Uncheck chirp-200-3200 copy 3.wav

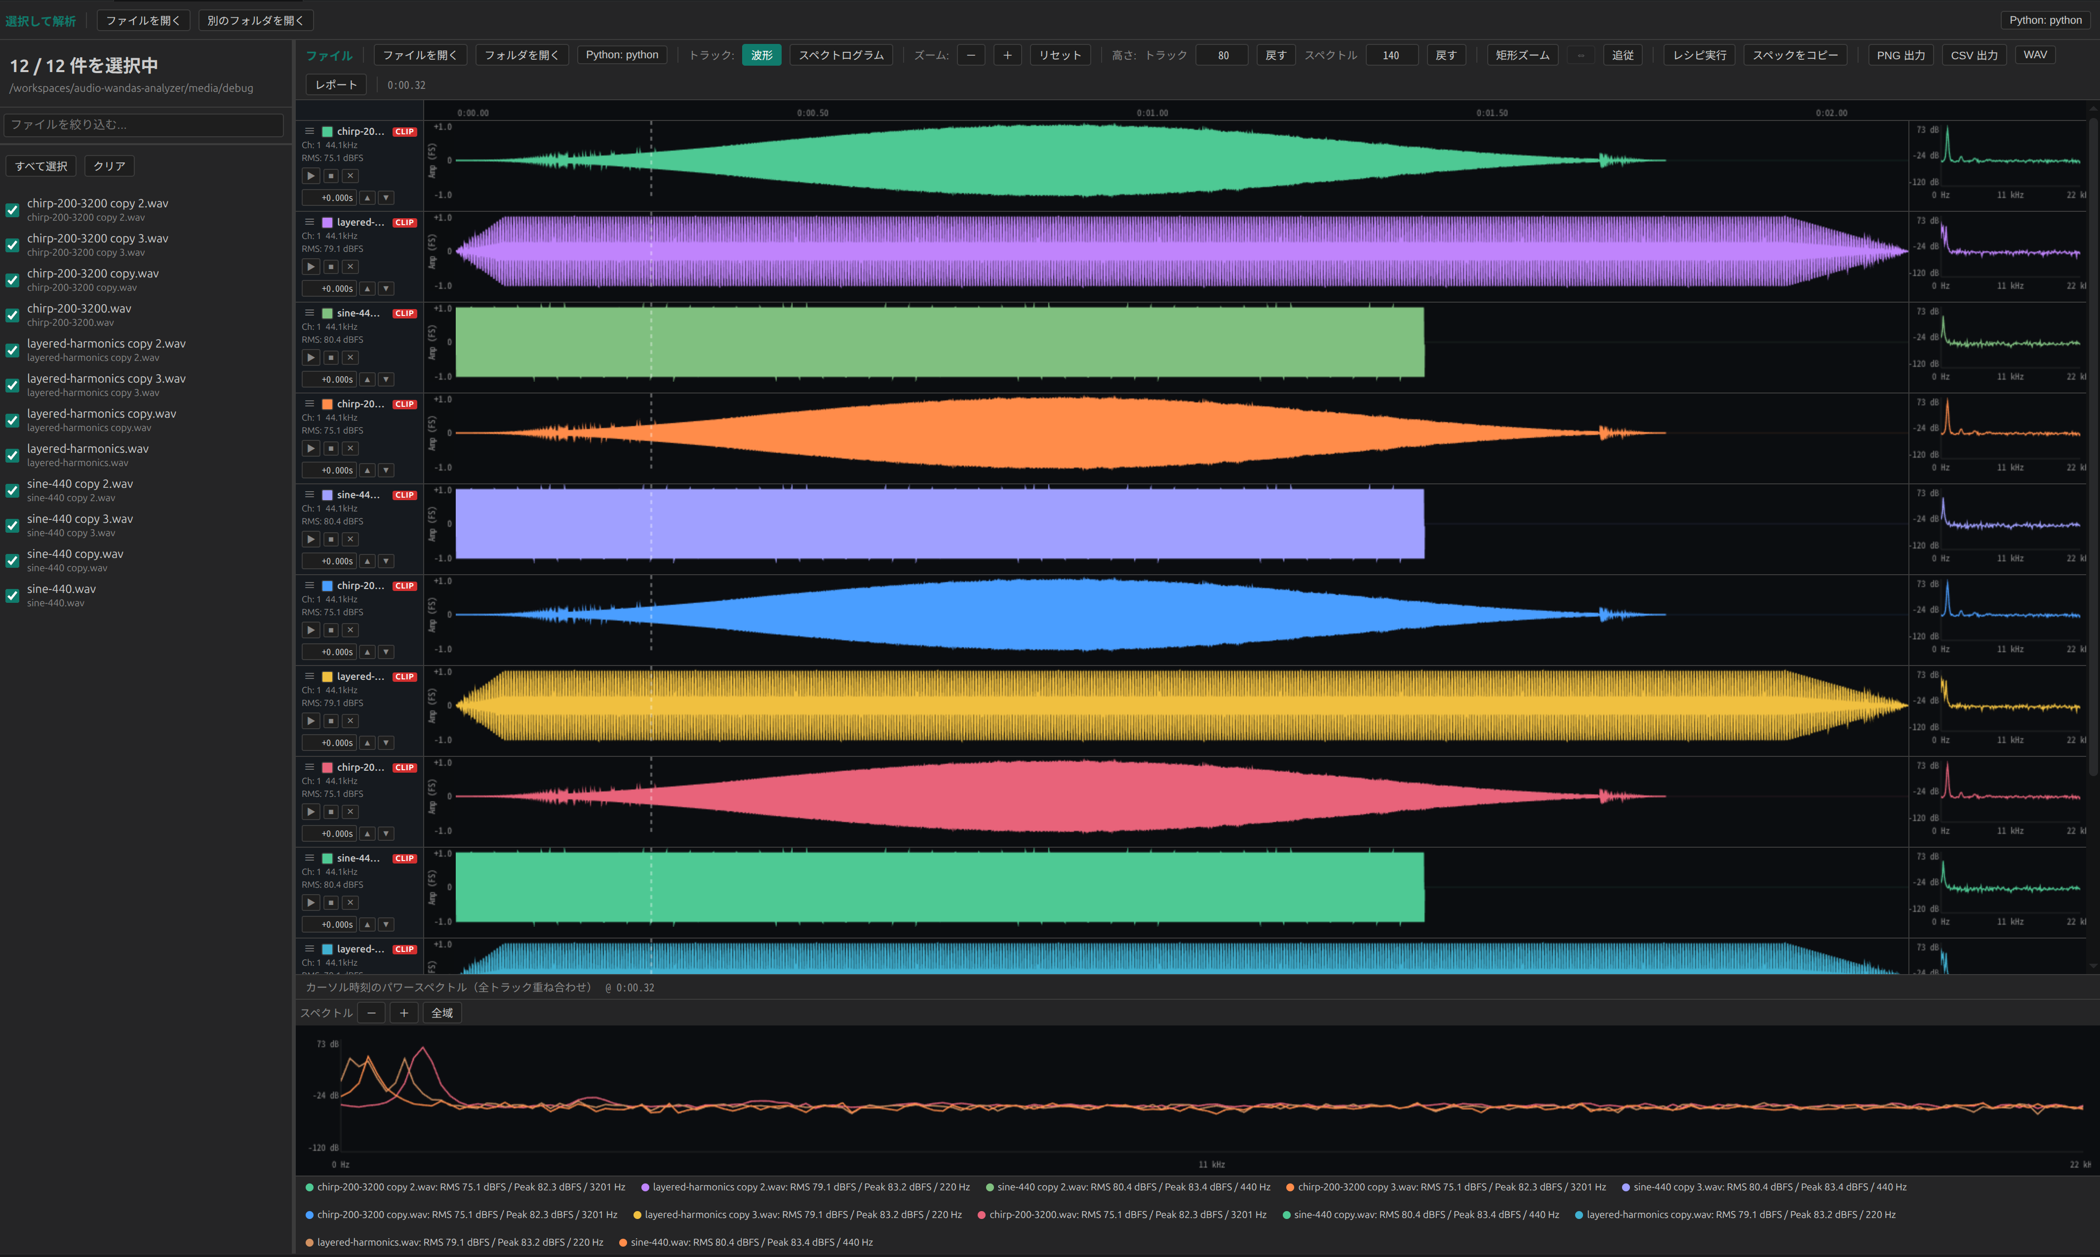(x=13, y=245)
